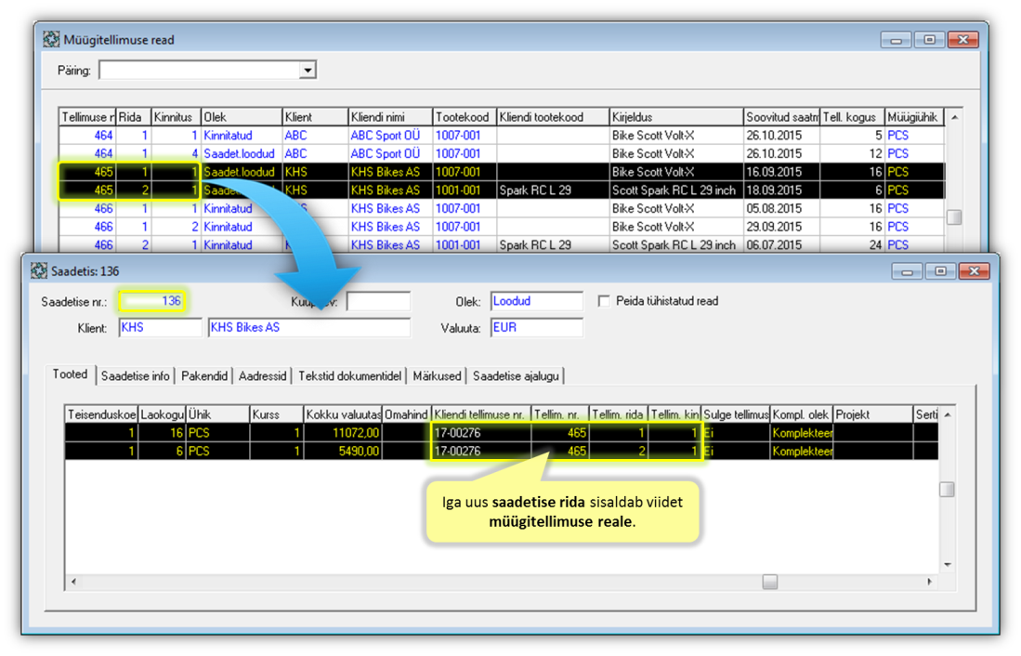Viewport: 1021px width, 656px height.
Task: Click the Kliendi tootekood column header
Action: click(553, 117)
